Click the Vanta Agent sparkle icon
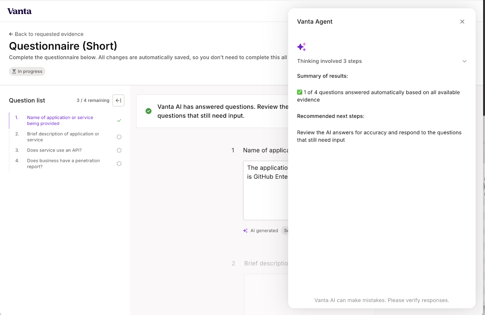Image resolution: width=485 pixels, height=315 pixels. point(302,47)
